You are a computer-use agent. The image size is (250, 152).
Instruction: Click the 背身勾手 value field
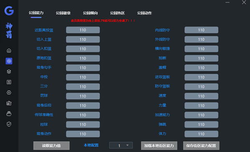(83, 68)
